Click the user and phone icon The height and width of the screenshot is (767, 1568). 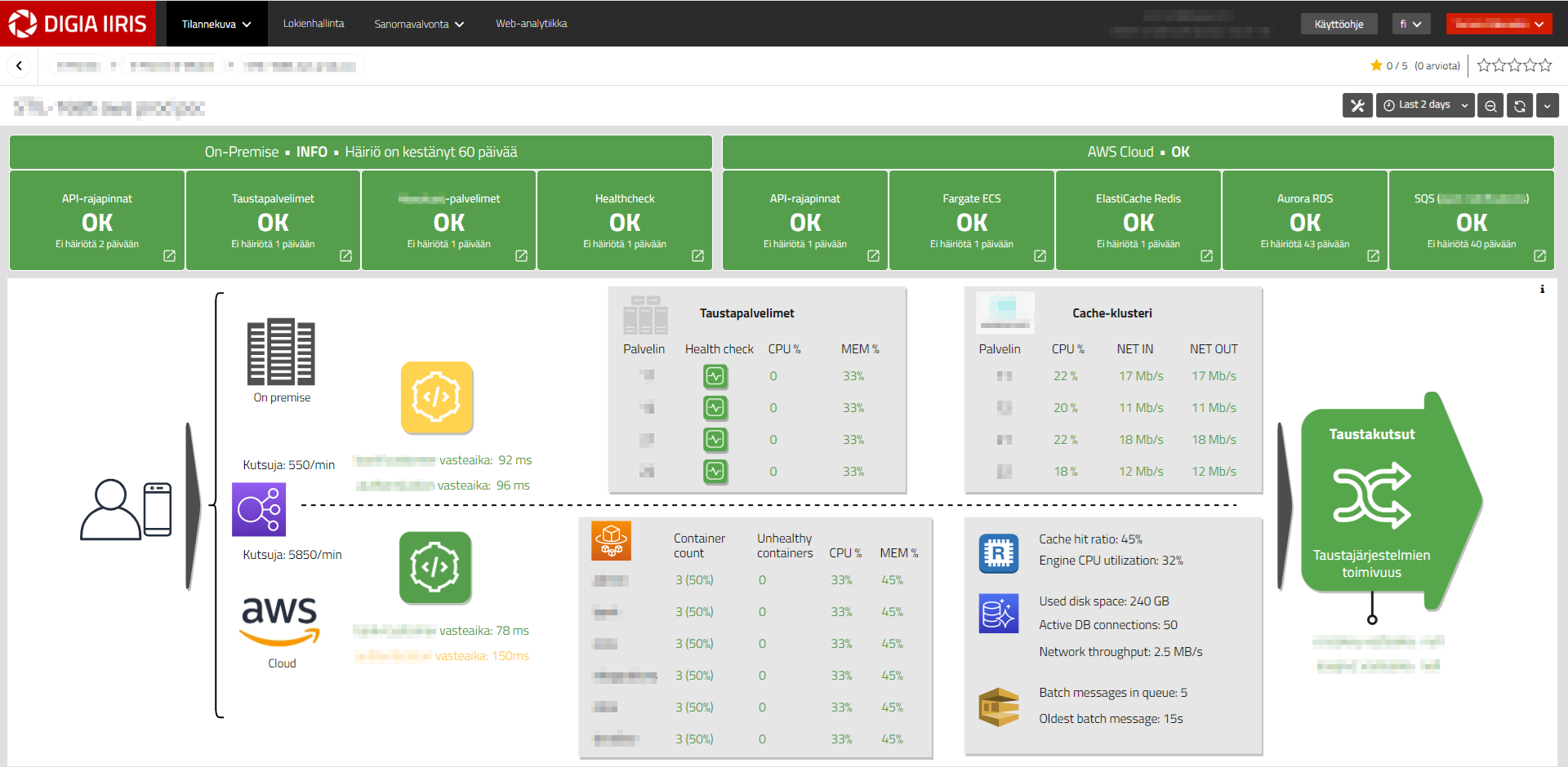coord(126,509)
